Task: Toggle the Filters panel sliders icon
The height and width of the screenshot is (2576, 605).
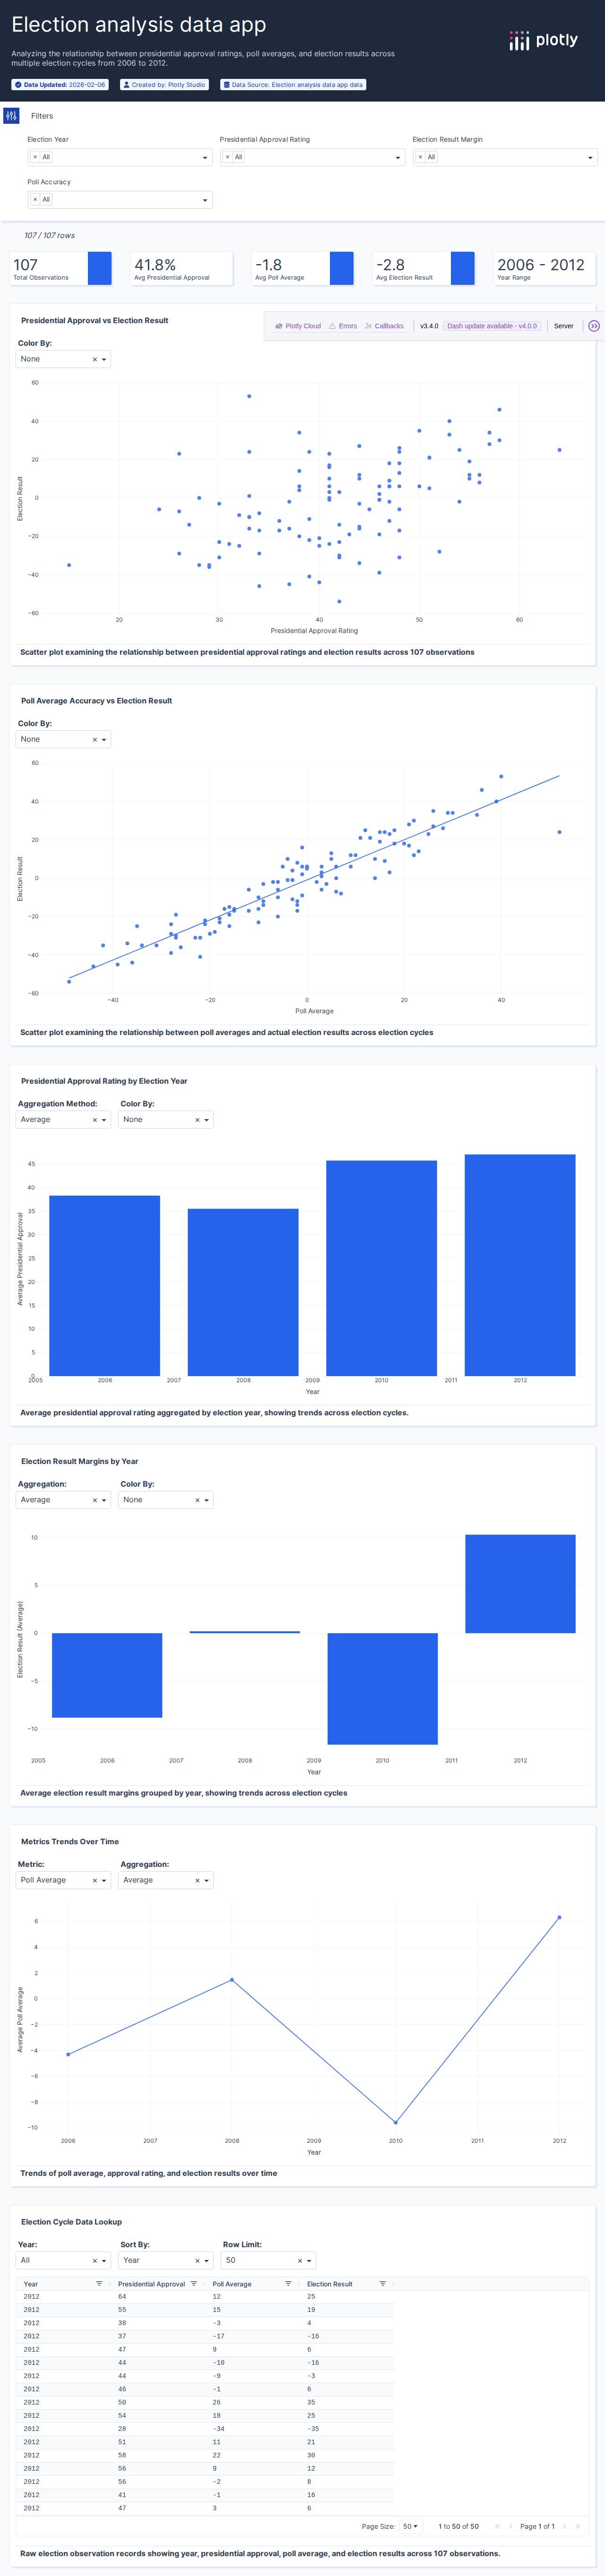Action: pos(11,116)
